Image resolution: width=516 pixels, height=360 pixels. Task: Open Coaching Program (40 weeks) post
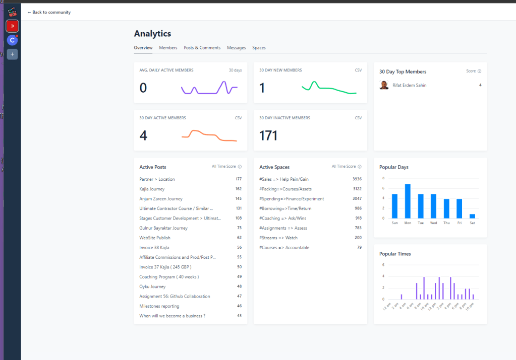point(169,277)
